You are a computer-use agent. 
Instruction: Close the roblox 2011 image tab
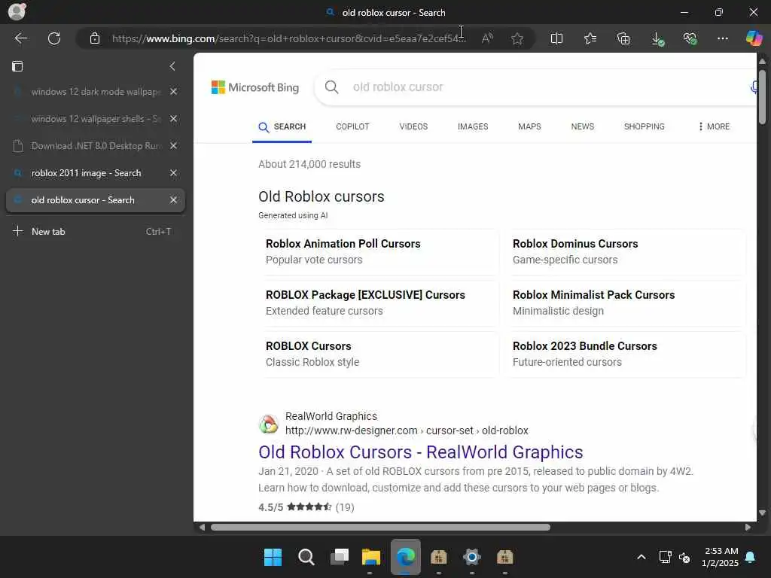[x=173, y=173]
